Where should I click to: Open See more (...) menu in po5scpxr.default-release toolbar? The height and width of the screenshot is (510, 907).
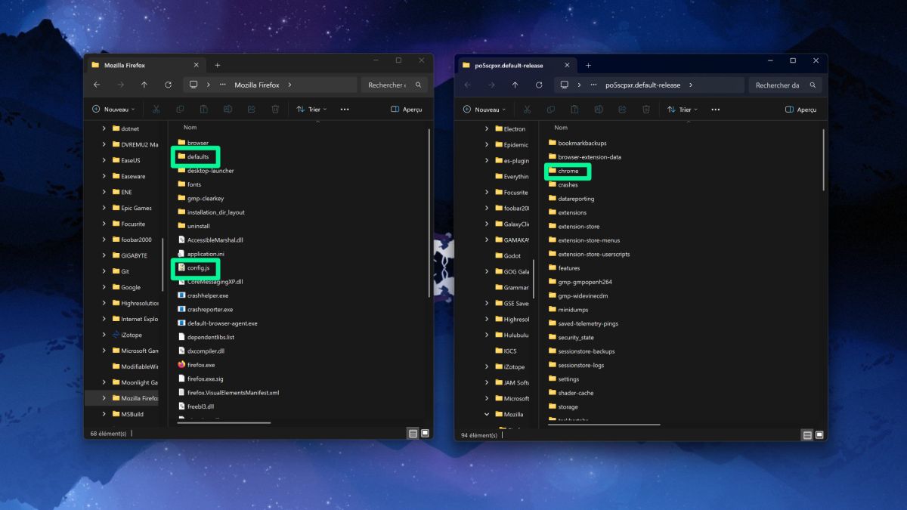tap(716, 110)
